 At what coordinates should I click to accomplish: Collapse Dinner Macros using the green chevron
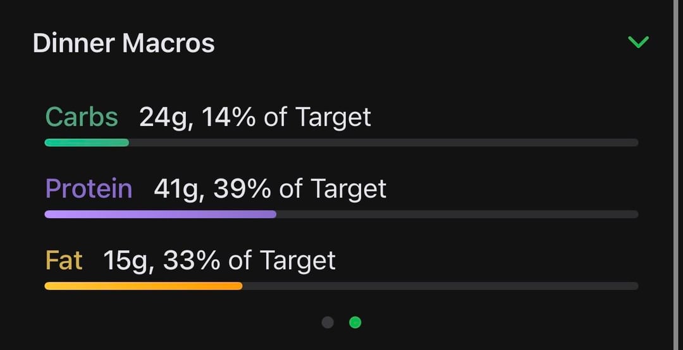(638, 42)
